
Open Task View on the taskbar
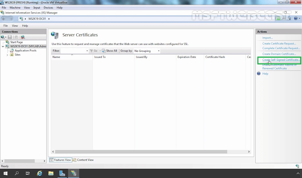pyautogui.click(x=28, y=173)
